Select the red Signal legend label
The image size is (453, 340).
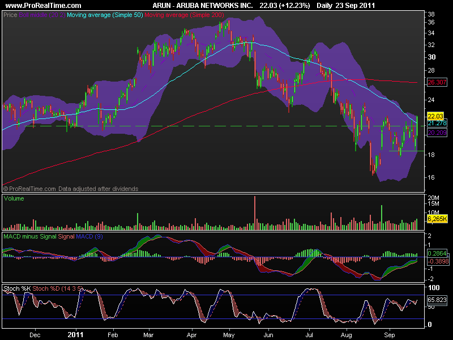pyautogui.click(x=66, y=236)
